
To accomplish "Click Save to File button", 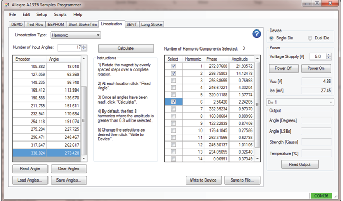I will 242,180.
